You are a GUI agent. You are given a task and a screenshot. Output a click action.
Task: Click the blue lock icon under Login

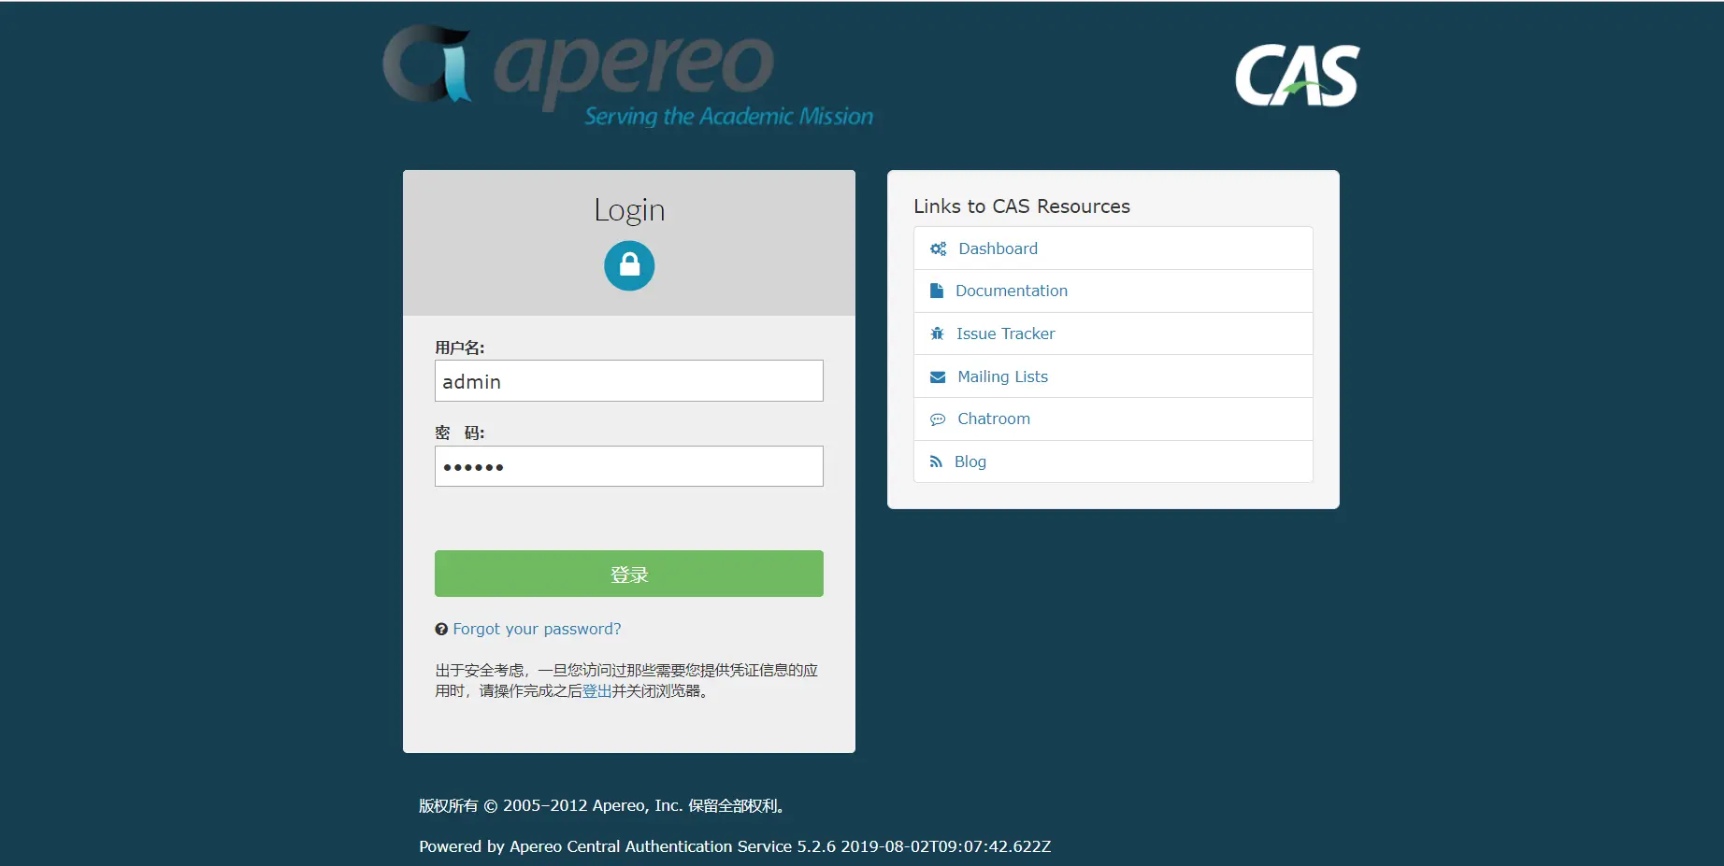click(x=629, y=265)
